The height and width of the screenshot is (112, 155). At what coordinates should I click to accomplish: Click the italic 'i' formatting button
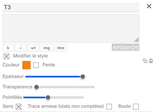click(21, 48)
